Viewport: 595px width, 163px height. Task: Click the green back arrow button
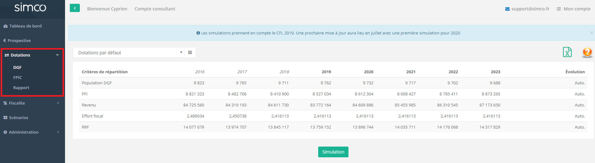point(75,8)
